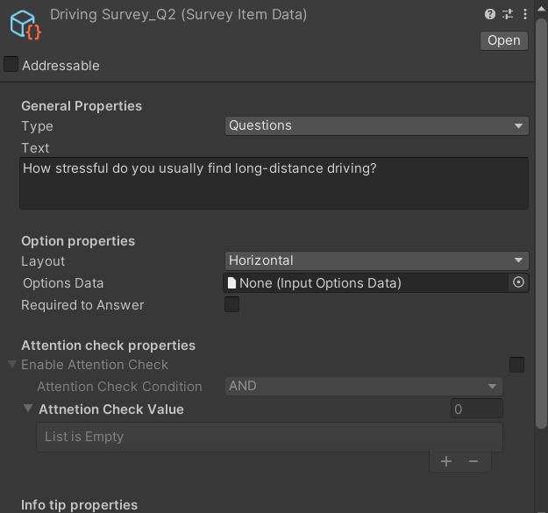This screenshot has height=513, width=548.
Task: Click the List is Empty text
Action: click(84, 437)
